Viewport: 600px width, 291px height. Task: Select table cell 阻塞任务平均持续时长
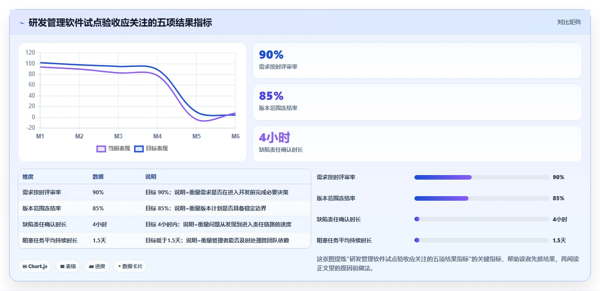pyautogui.click(x=50, y=241)
